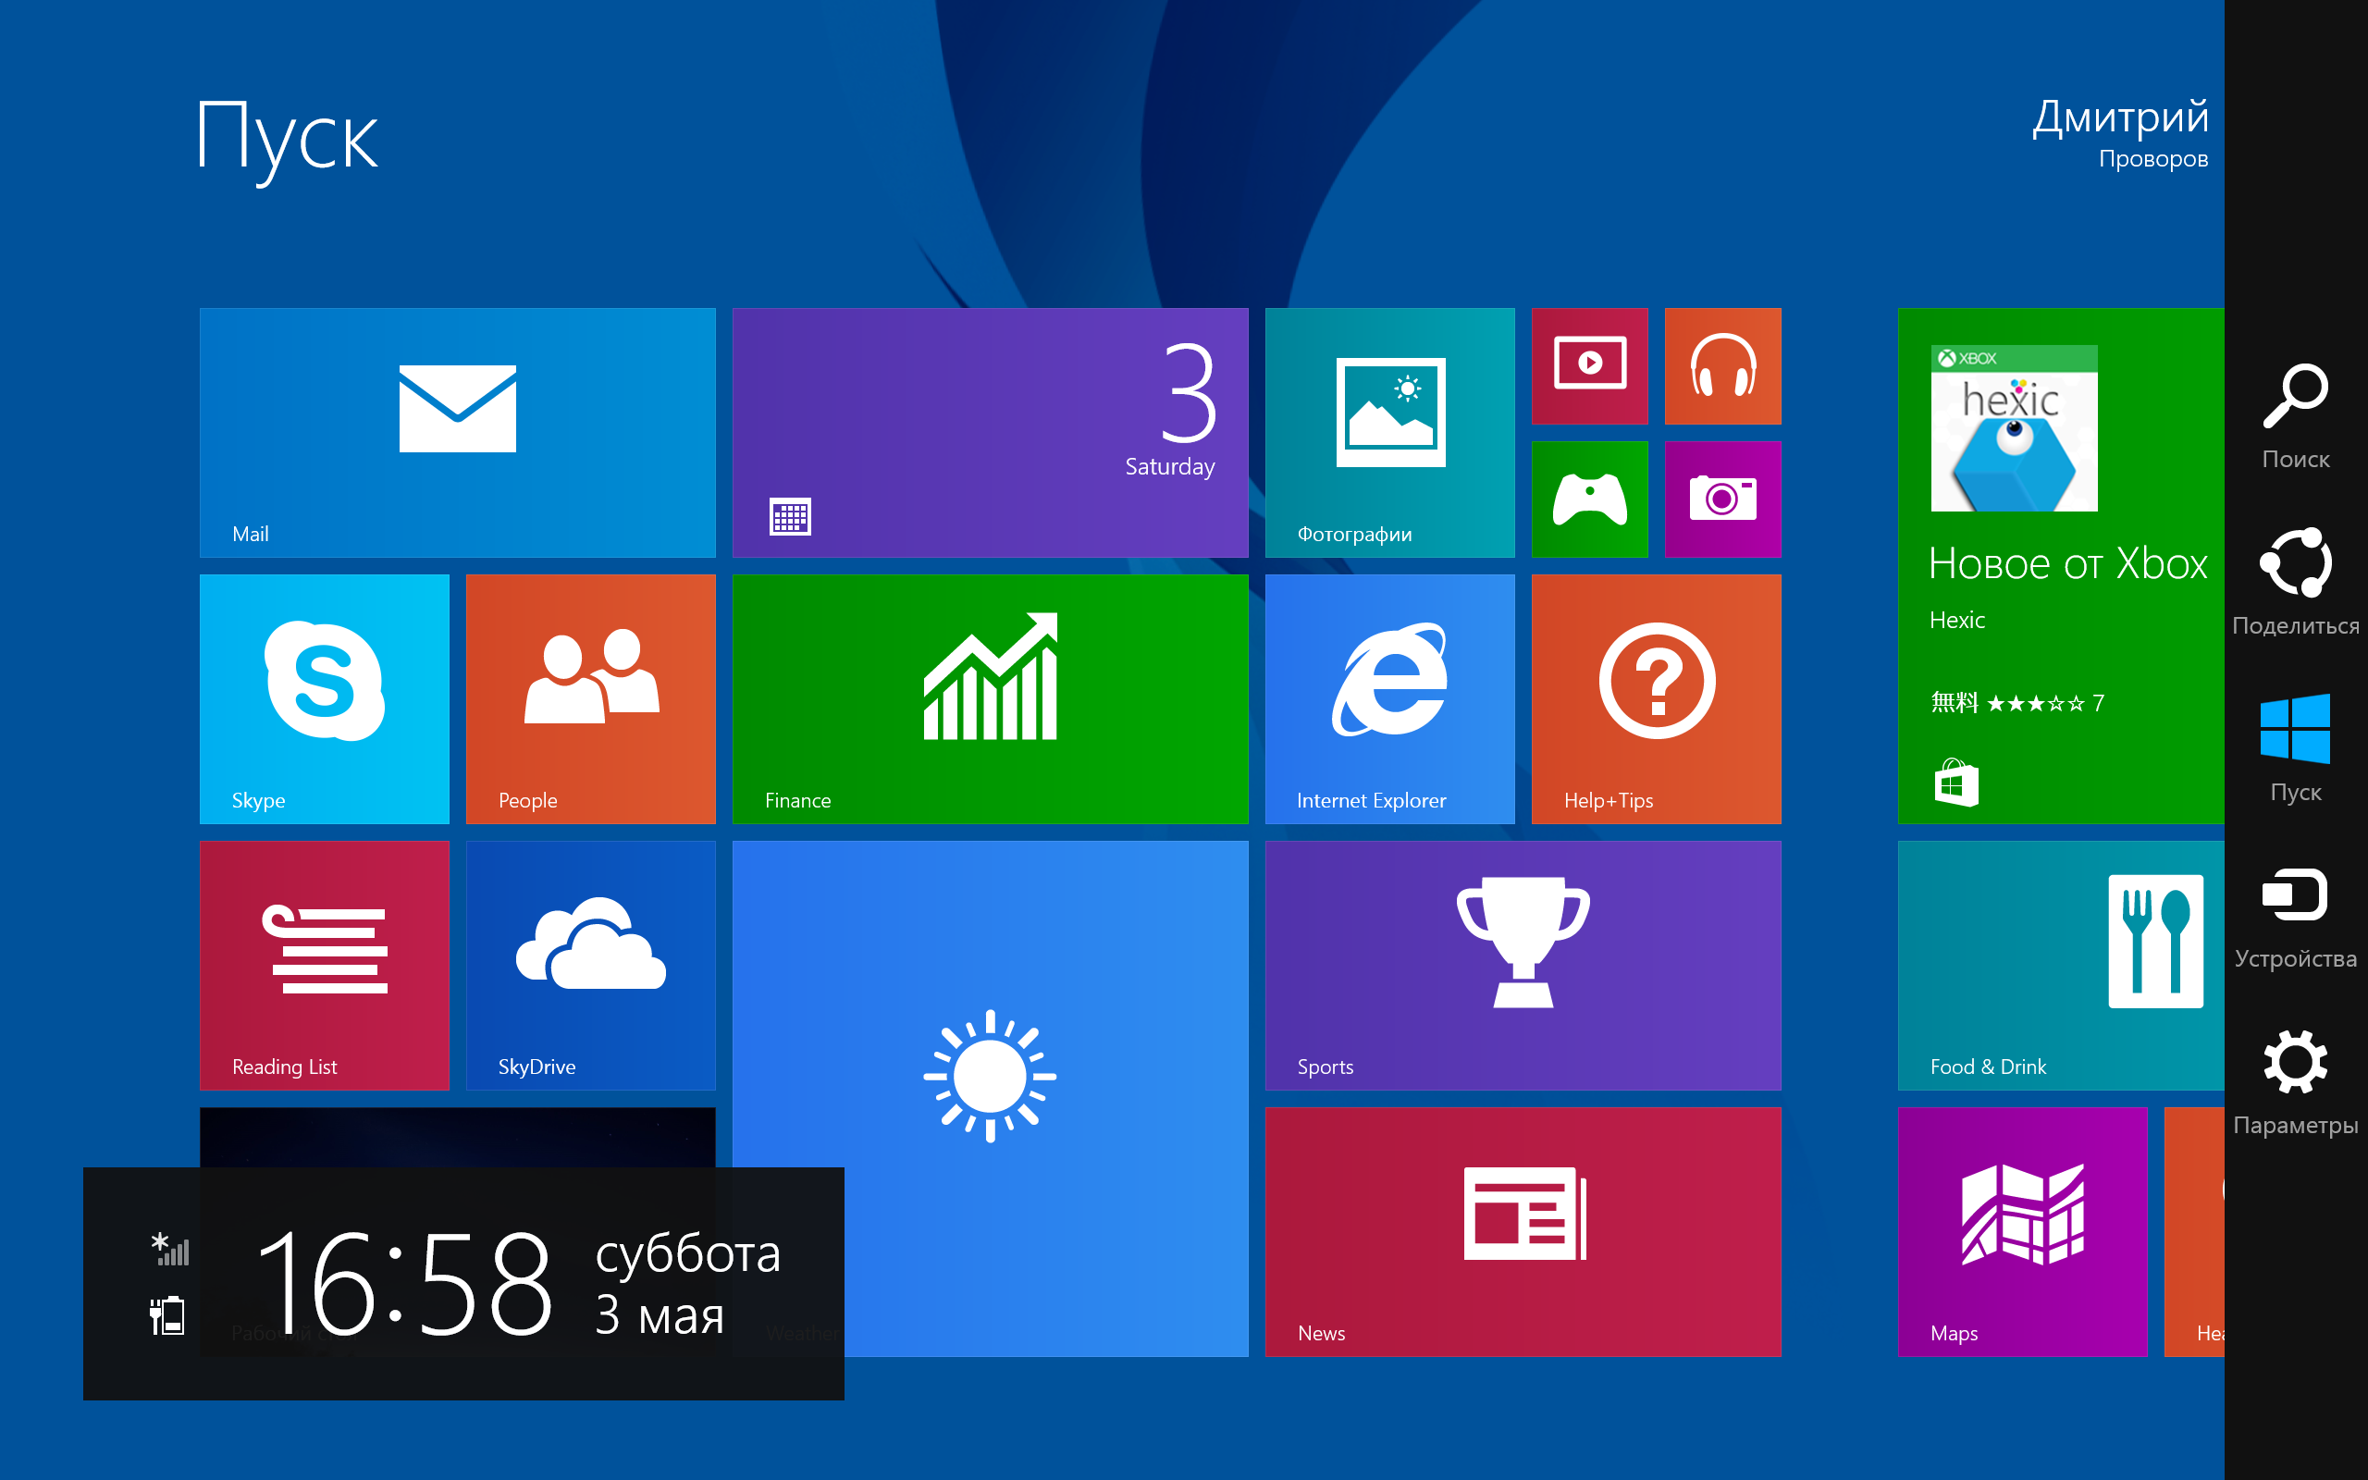
Task: Open the Фотографии photos tile
Action: coord(1389,433)
